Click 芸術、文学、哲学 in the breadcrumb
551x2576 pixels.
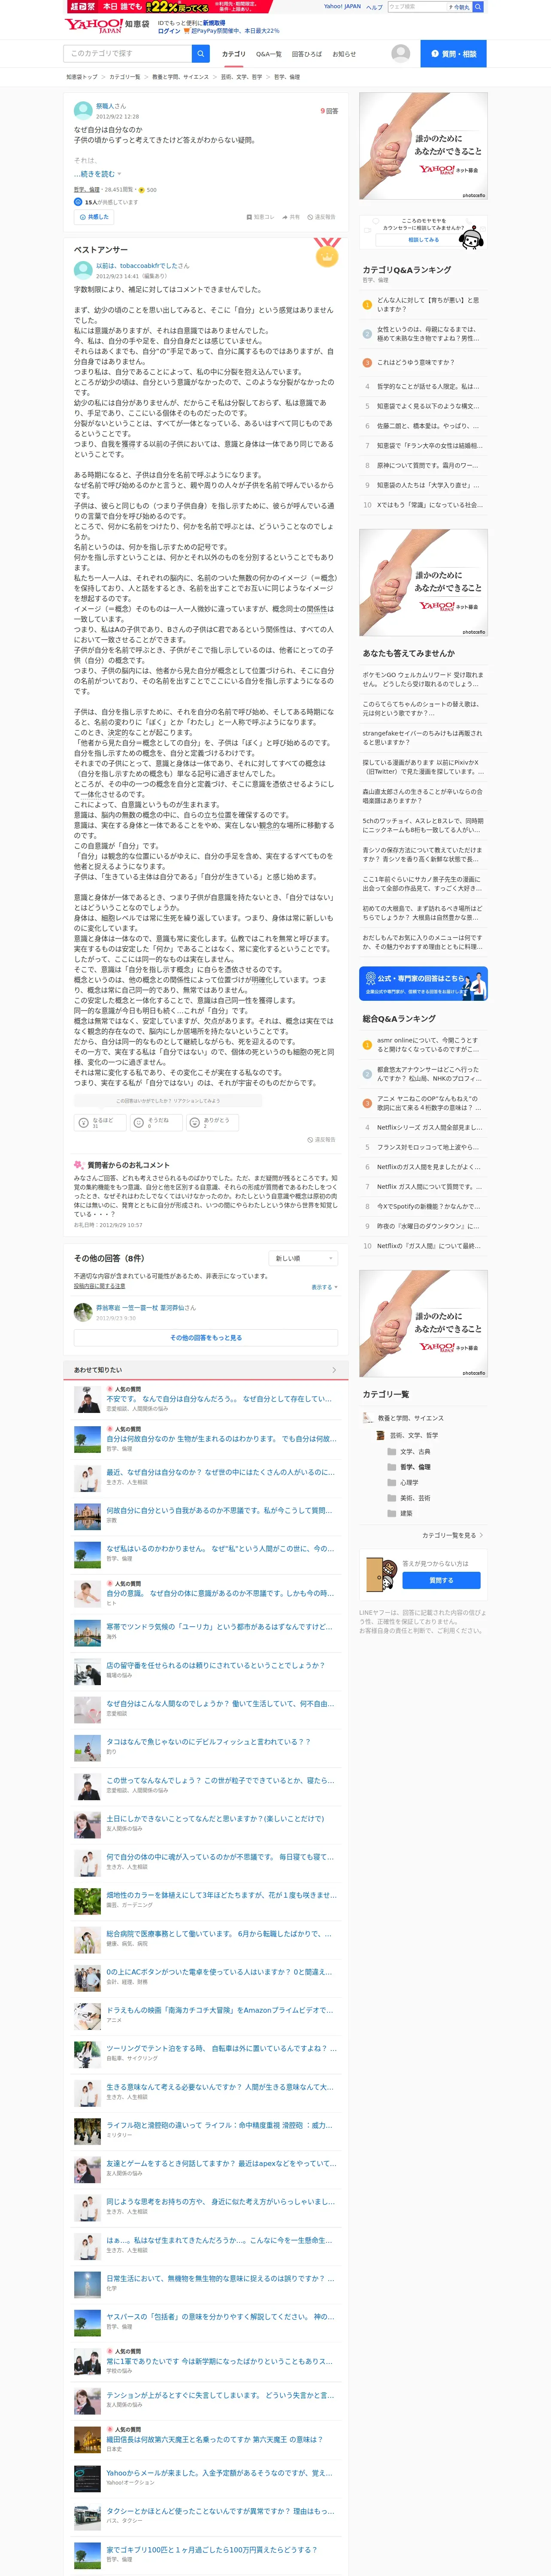241,77
